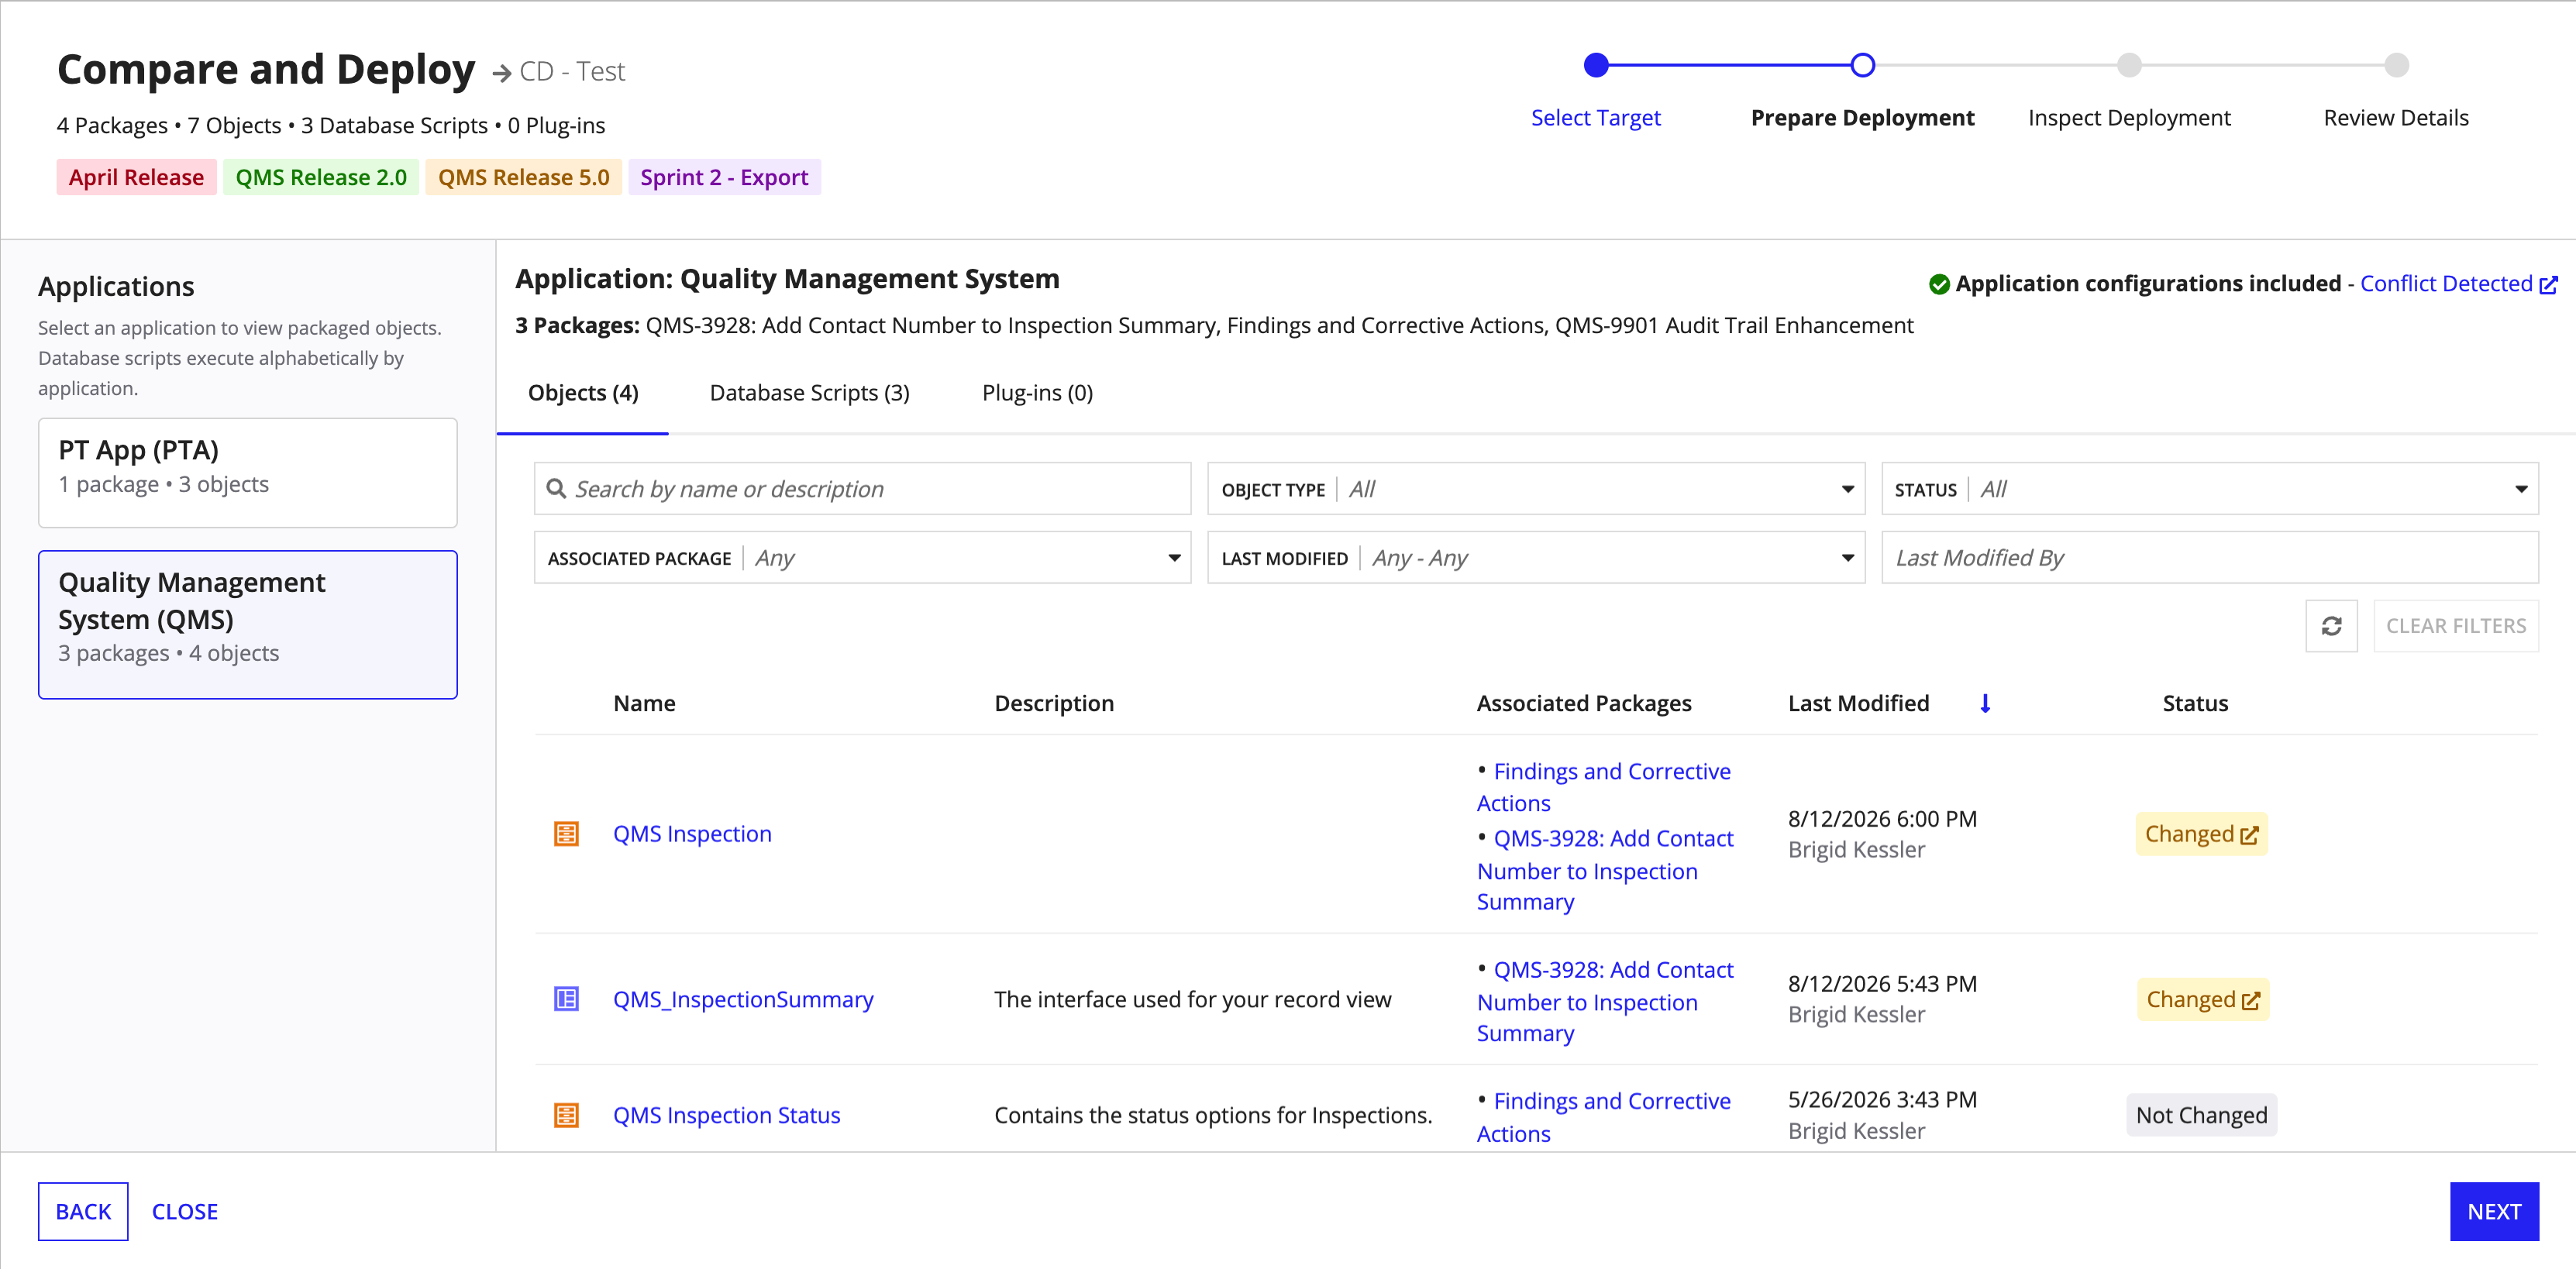Viewport: 2576px width, 1269px height.
Task: Open the QMS_InspectionSummary object link
Action: [743, 999]
